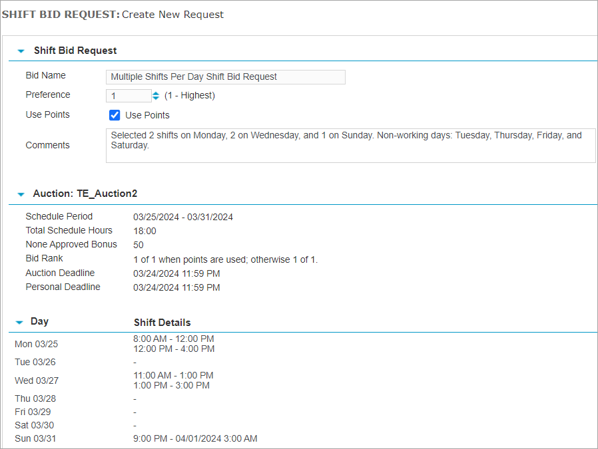Click the Shift Bid Request section header
The width and height of the screenshot is (598, 449).
(x=75, y=50)
